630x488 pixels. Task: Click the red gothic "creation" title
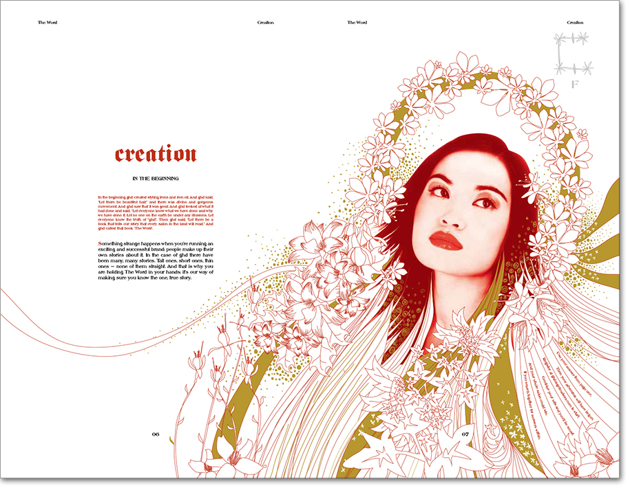pyautogui.click(x=156, y=155)
